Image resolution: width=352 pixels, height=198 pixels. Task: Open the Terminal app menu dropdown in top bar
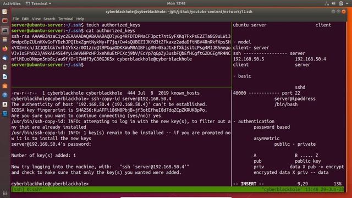(38, 4)
